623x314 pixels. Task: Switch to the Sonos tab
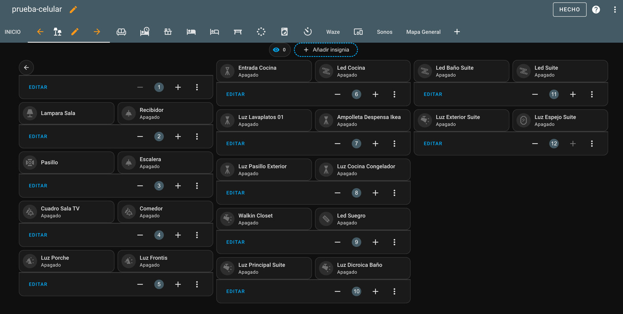(x=384, y=32)
